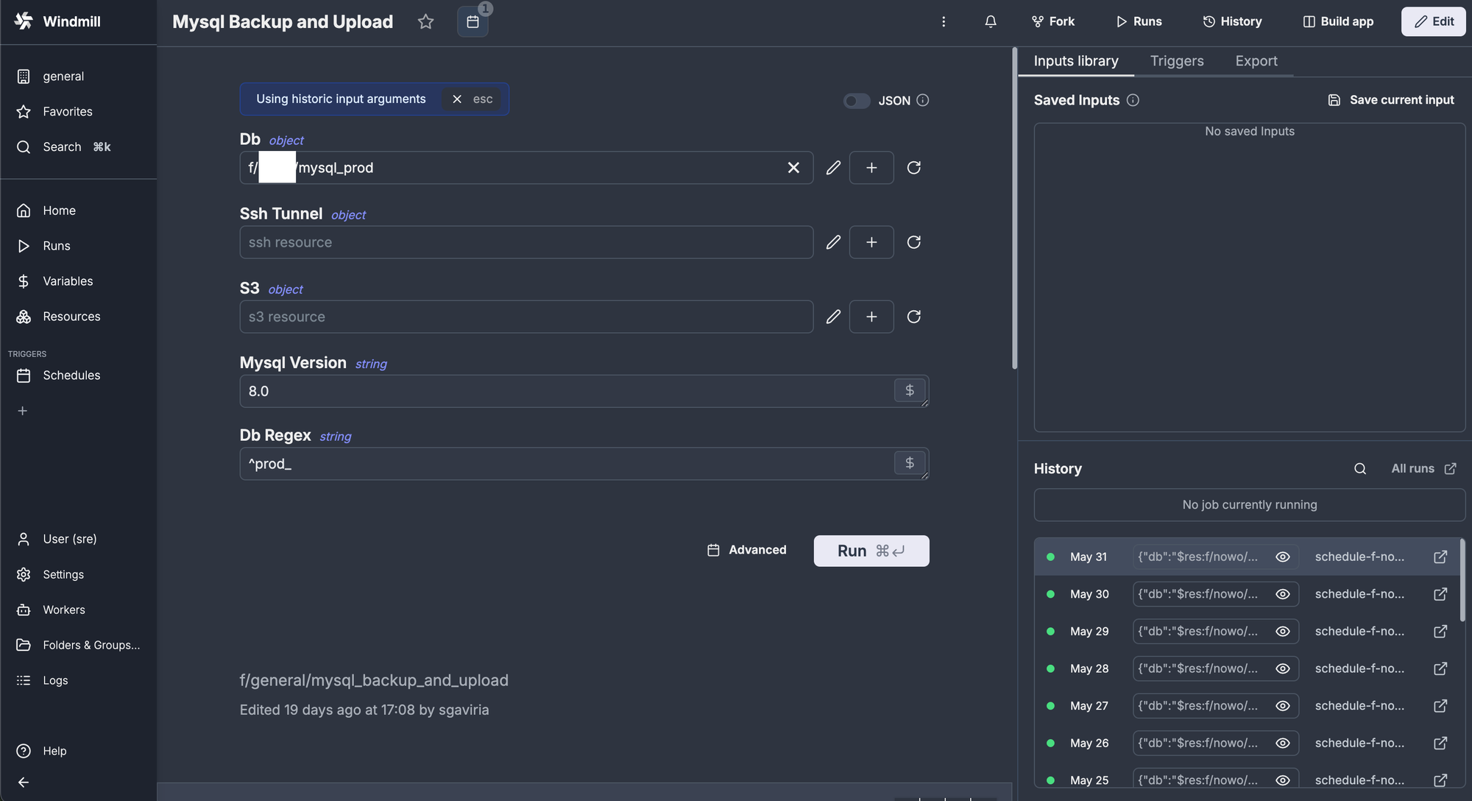1472x801 pixels.
Task: Clear the Db resource value
Action: coord(793,168)
